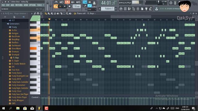The width and height of the screenshot is (198, 111).
Task: Open the Tempo tapper icon
Action: point(151,9)
